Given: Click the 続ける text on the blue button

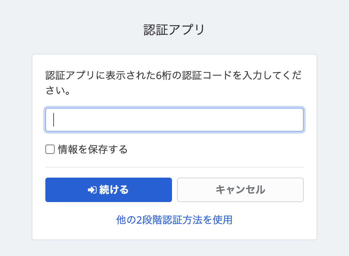Looking at the screenshot, I should (114, 190).
